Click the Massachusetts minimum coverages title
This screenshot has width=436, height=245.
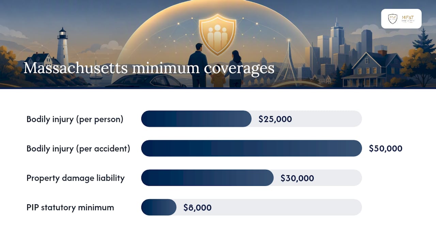click(x=149, y=68)
